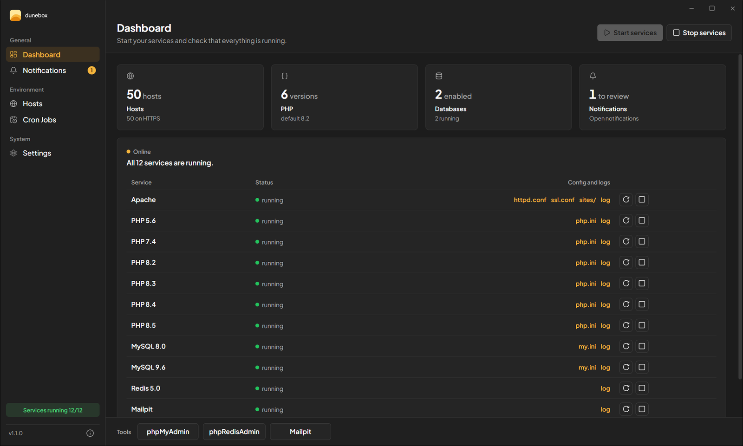
Task: Restart the Mailpit service
Action: coord(626,409)
